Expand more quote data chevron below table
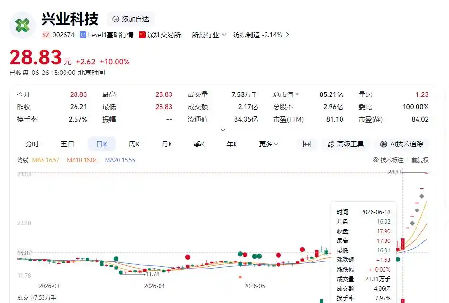The width and height of the screenshot is (449, 303). 223,130
